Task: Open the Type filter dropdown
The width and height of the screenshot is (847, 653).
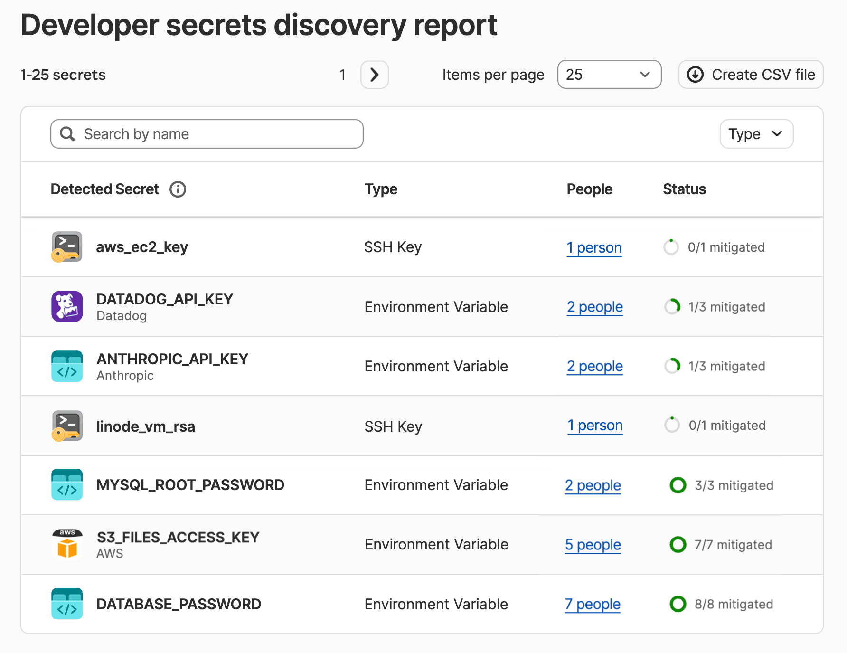Action: pyautogui.click(x=756, y=134)
